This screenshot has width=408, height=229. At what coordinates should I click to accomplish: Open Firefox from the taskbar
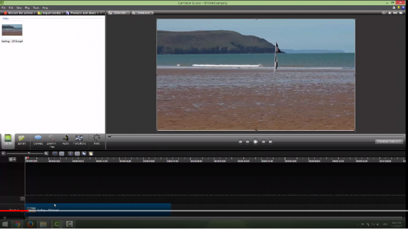coord(30,224)
